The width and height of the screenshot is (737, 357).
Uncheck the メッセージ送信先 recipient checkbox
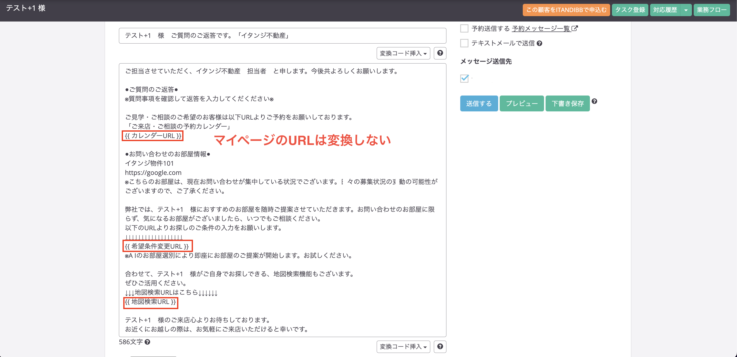click(x=464, y=78)
